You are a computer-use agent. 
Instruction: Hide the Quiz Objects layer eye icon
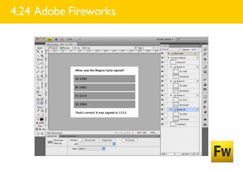[162, 58]
